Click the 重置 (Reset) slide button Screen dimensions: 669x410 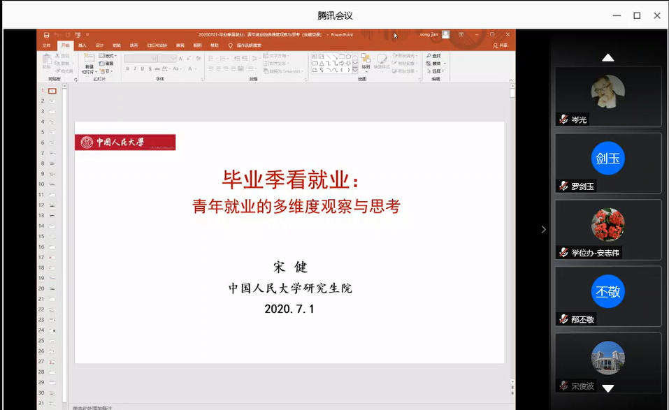(x=106, y=64)
